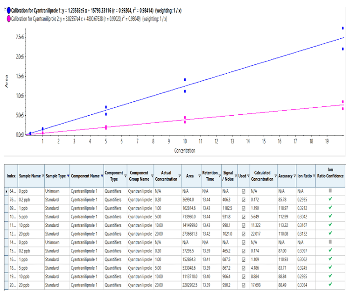Click the Accuracy column filter funnel
Viewport: 349px width, 294px height.
pos(295,176)
